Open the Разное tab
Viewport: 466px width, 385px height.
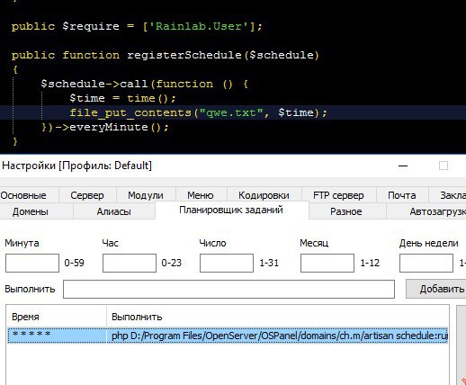click(346, 211)
